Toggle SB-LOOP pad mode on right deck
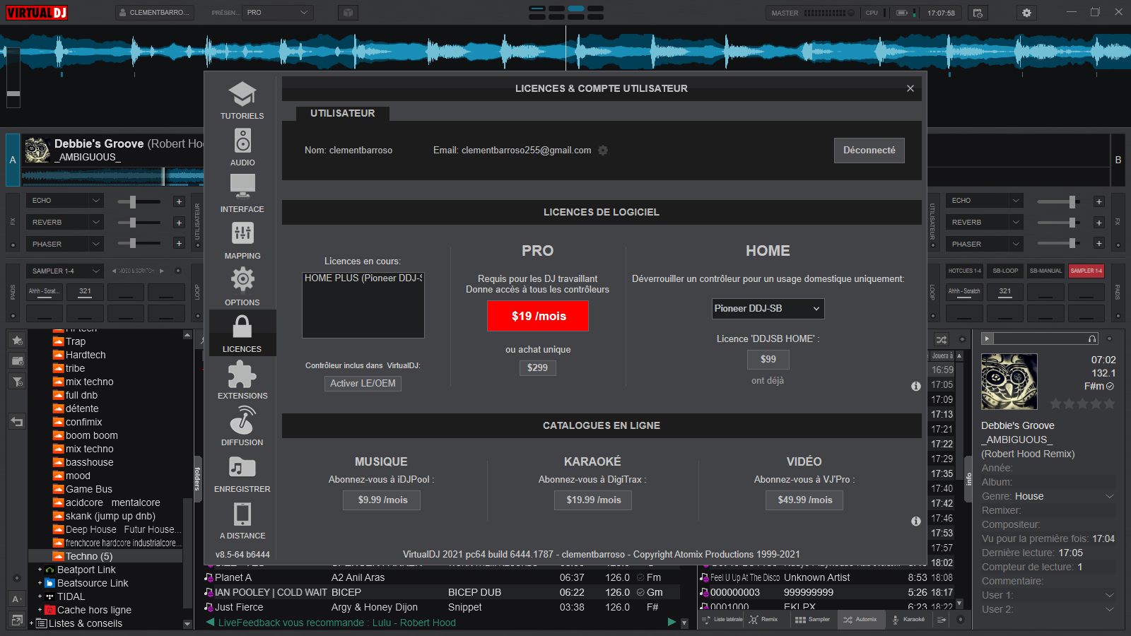Screen dimensions: 1131x636 tap(1005, 271)
